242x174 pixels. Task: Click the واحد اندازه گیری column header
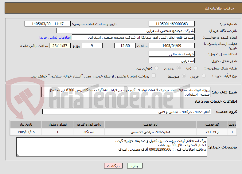89,125
